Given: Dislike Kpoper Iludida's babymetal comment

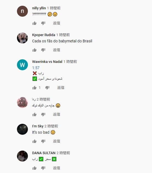Looking at the screenshot, I should (43, 50).
